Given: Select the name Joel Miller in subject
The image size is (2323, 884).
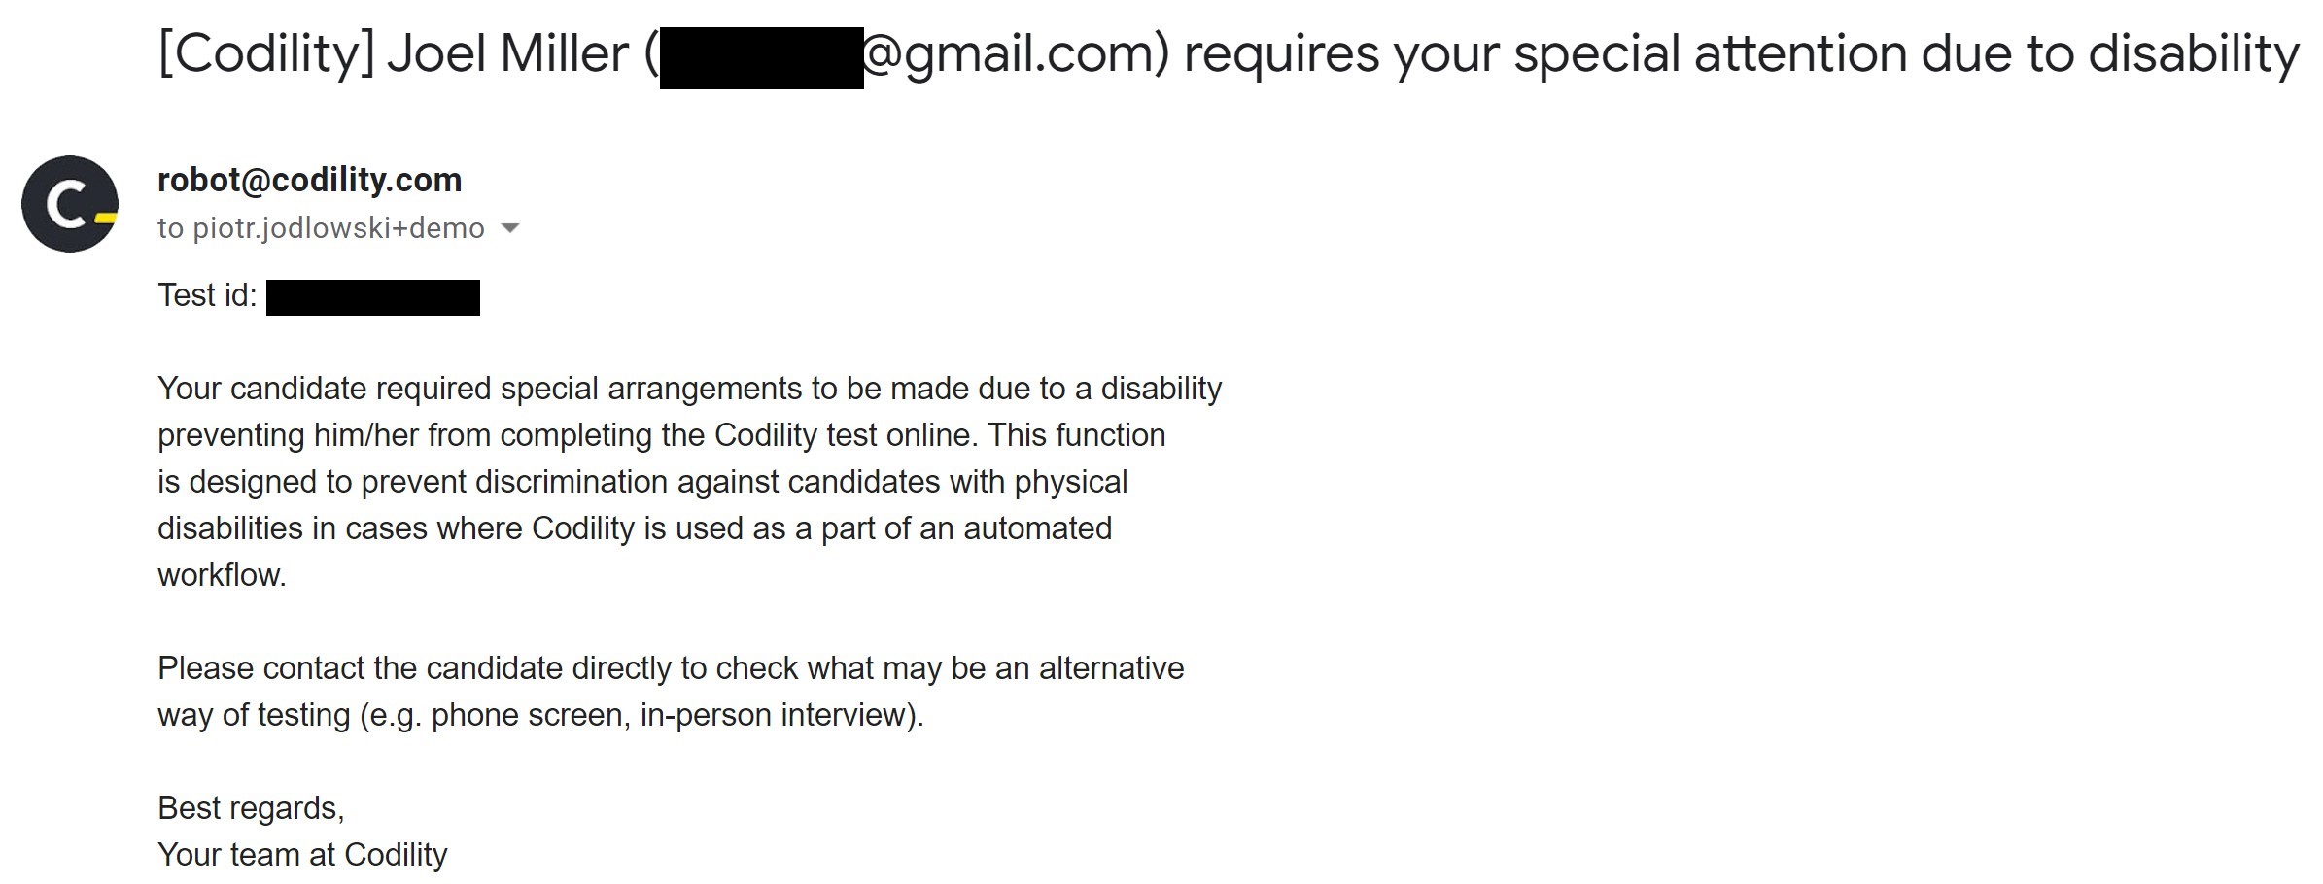Looking at the screenshot, I should (x=508, y=53).
